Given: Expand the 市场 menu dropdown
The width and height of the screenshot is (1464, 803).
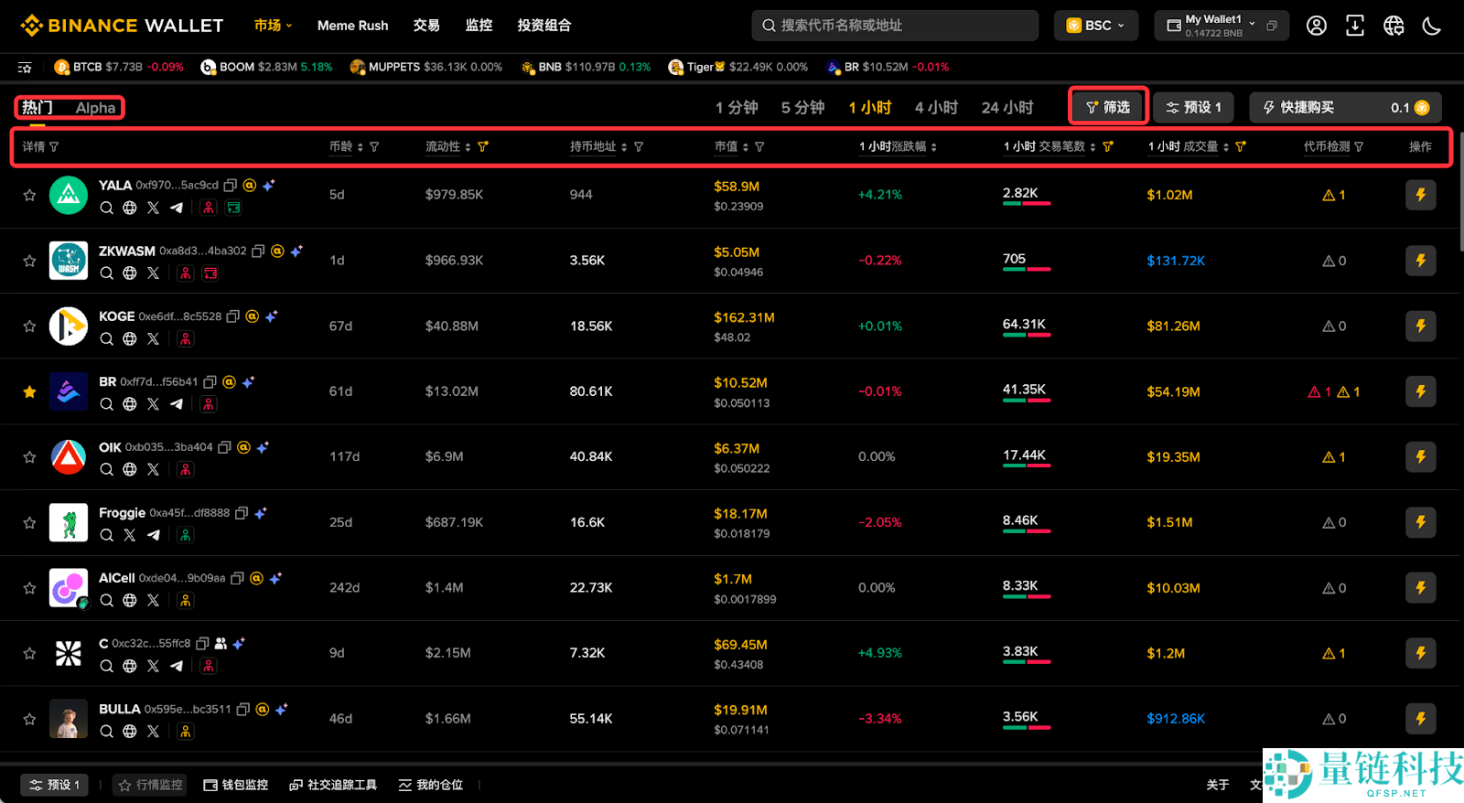Looking at the screenshot, I should 273,26.
